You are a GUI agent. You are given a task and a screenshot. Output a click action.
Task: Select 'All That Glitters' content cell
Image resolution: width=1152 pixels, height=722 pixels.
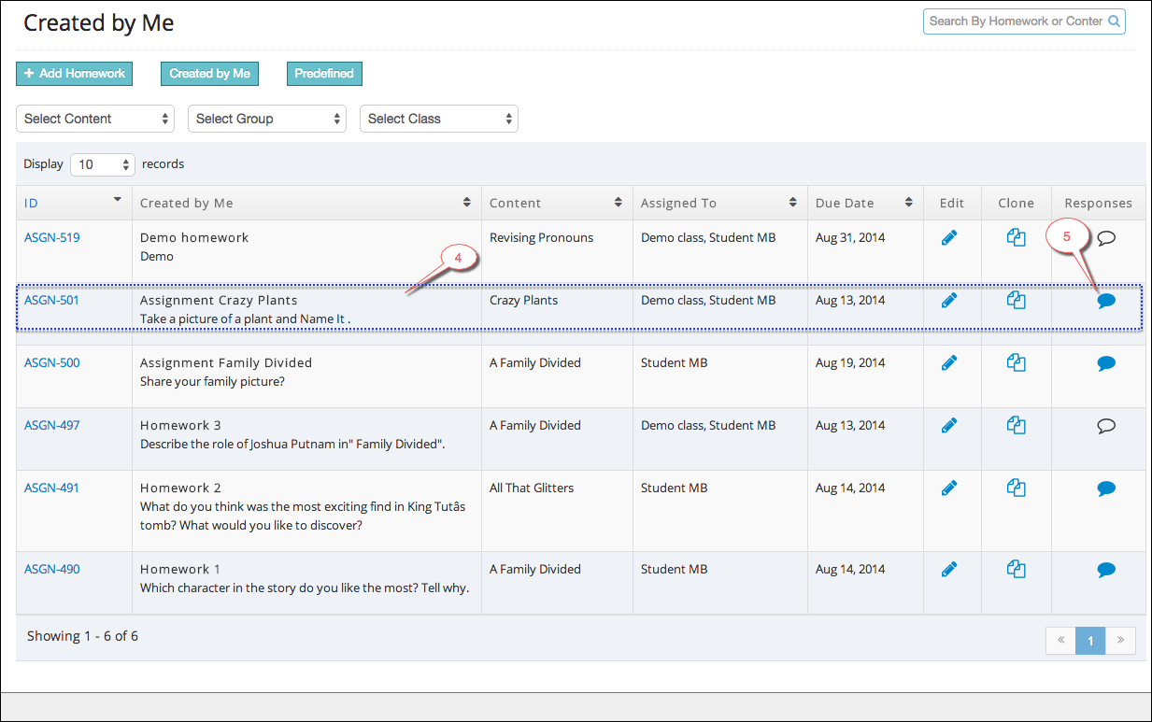(532, 488)
